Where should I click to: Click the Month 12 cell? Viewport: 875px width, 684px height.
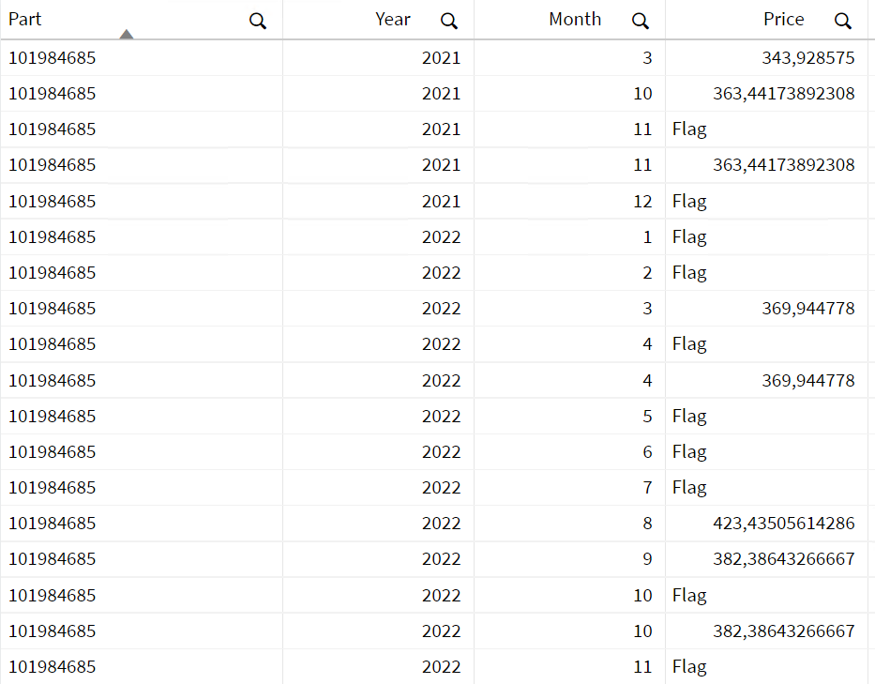click(x=641, y=202)
